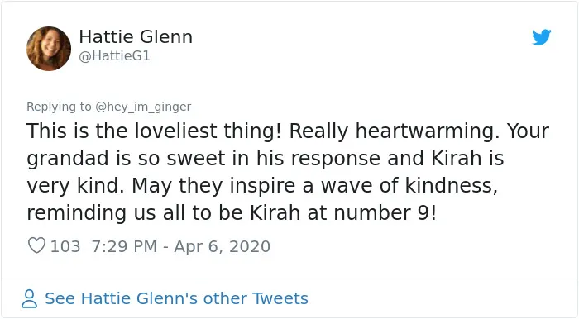Viewport: 579px width, 319px height.
Task: Click the 'Replying to' label text
Action: tap(59, 107)
